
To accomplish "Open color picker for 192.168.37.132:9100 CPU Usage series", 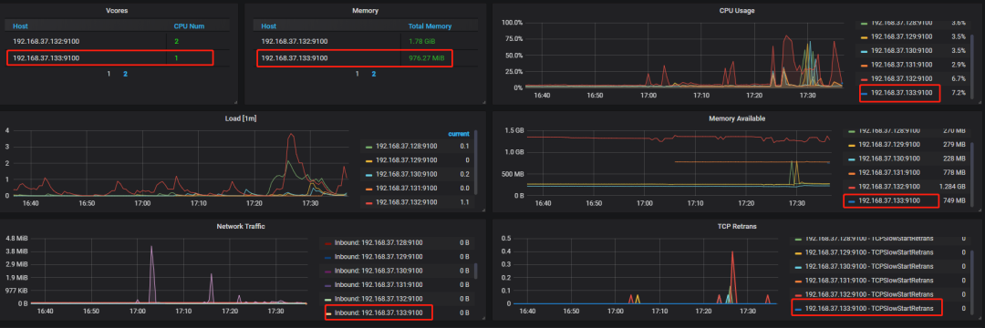I will click(x=864, y=79).
